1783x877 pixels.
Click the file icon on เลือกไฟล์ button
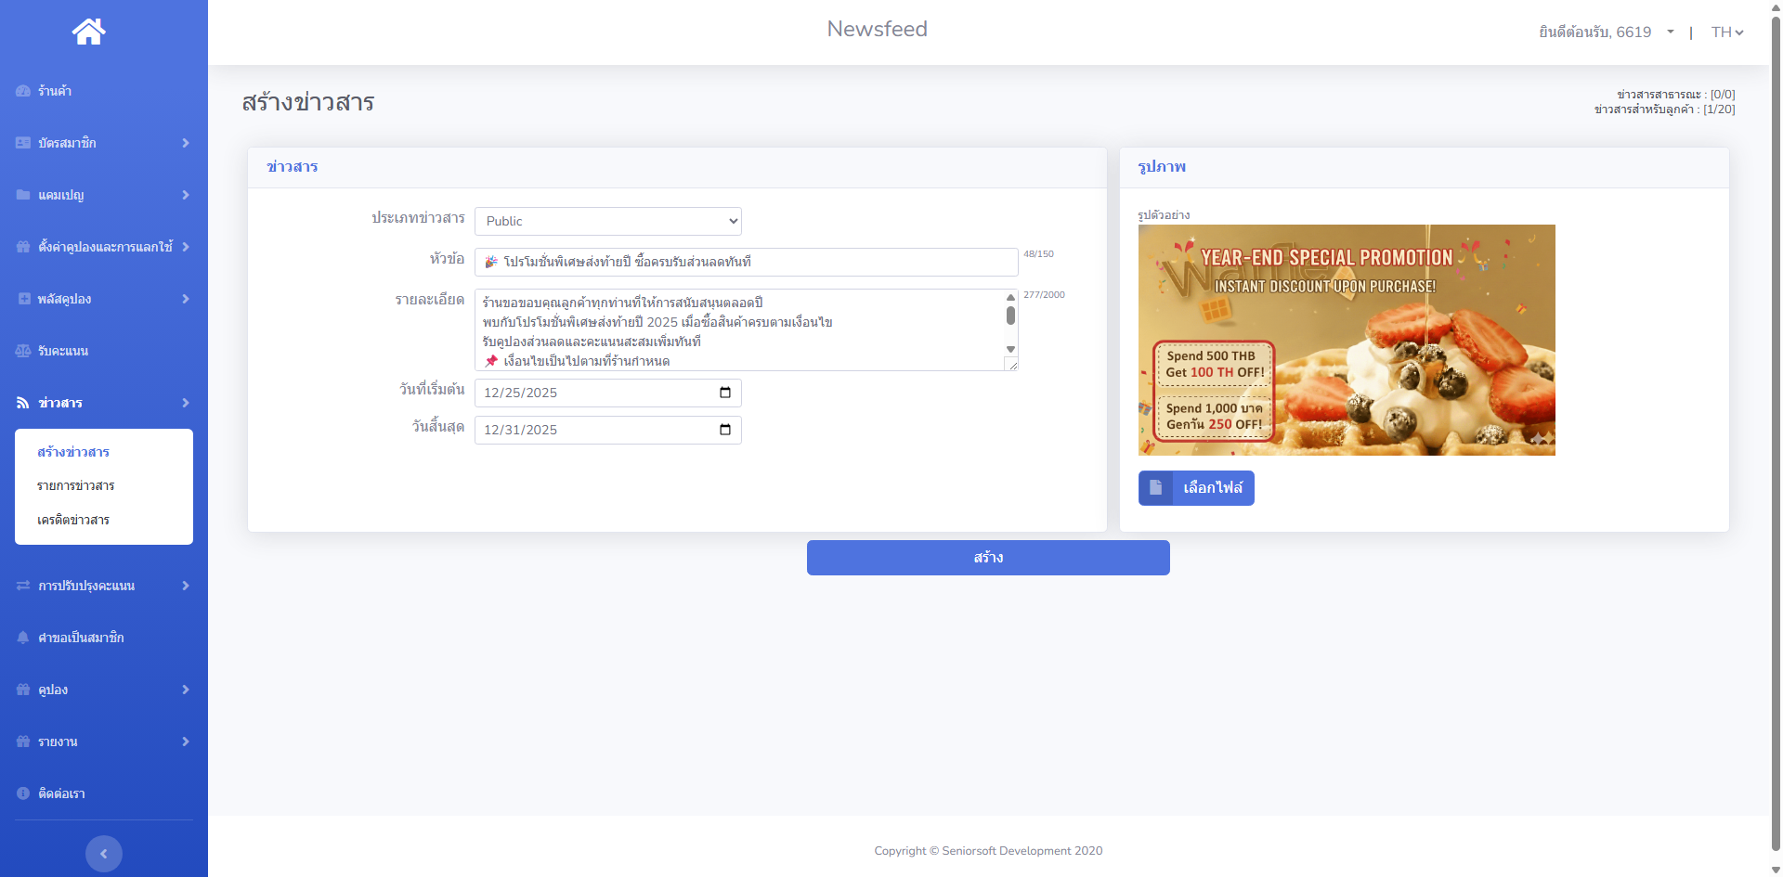[x=1155, y=488]
